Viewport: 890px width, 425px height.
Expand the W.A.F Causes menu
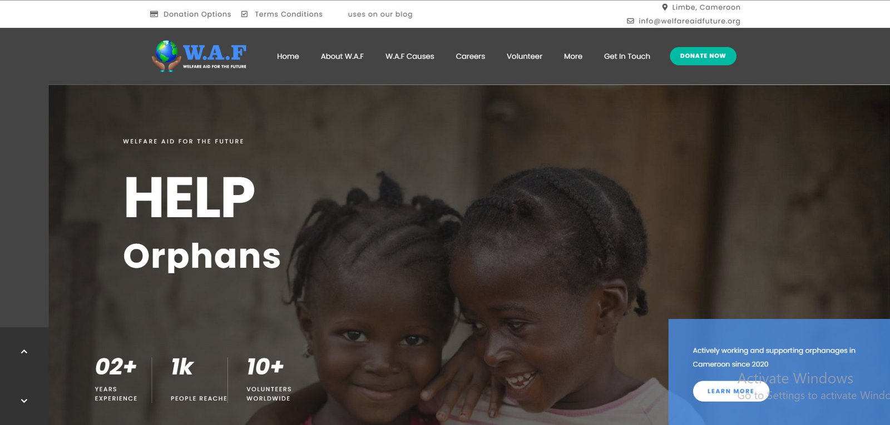coord(410,56)
